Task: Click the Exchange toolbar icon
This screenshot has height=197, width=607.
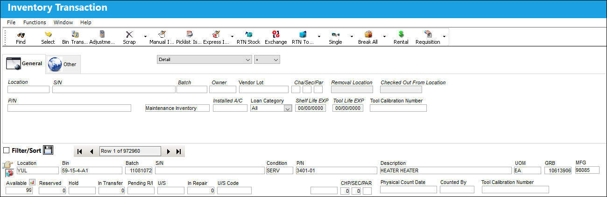Action: [275, 34]
